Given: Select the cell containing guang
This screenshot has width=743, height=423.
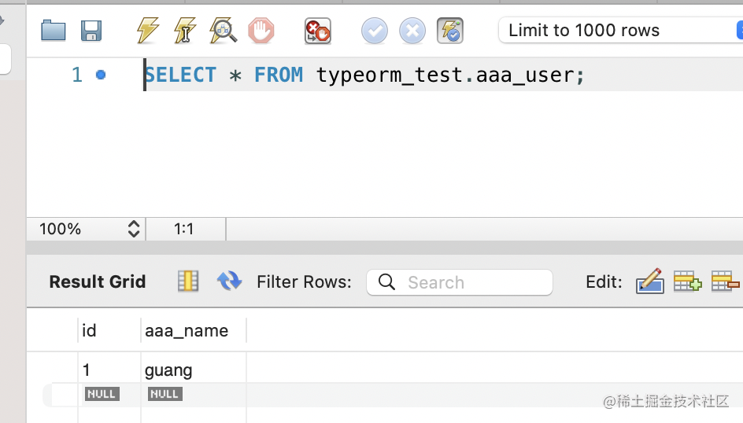Looking at the screenshot, I should click(168, 370).
